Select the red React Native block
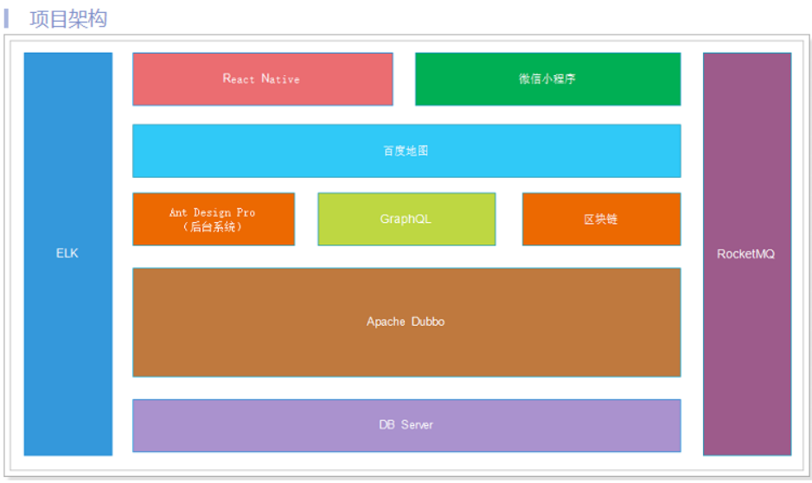The height and width of the screenshot is (483, 812). pyautogui.click(x=263, y=79)
